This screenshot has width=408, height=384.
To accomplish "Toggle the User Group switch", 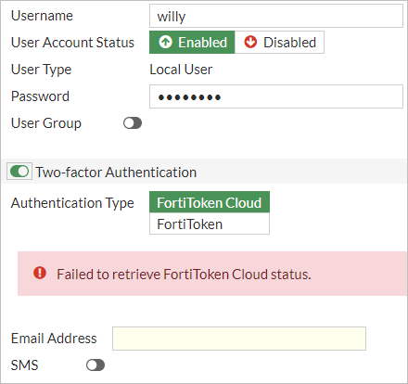I will point(133,123).
